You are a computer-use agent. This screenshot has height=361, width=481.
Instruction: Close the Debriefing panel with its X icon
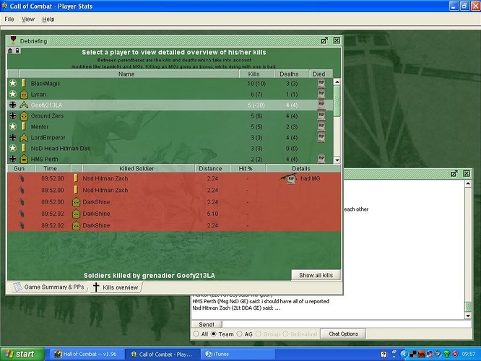(x=337, y=40)
